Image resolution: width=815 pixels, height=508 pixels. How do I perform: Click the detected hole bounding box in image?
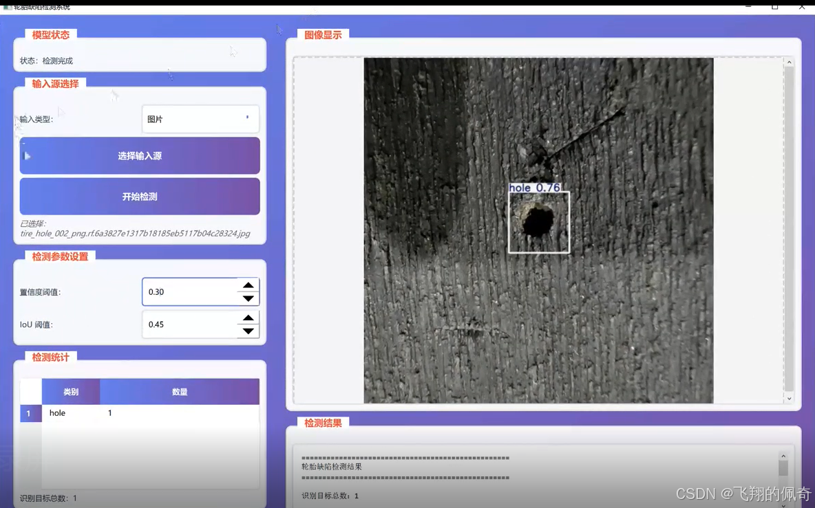pyautogui.click(x=539, y=223)
